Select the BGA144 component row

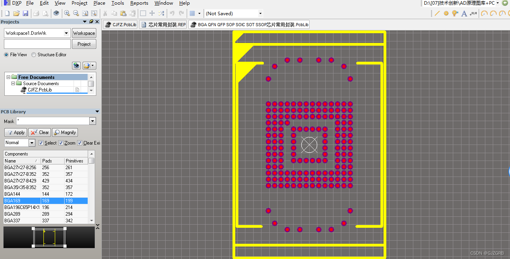[x=45, y=194]
